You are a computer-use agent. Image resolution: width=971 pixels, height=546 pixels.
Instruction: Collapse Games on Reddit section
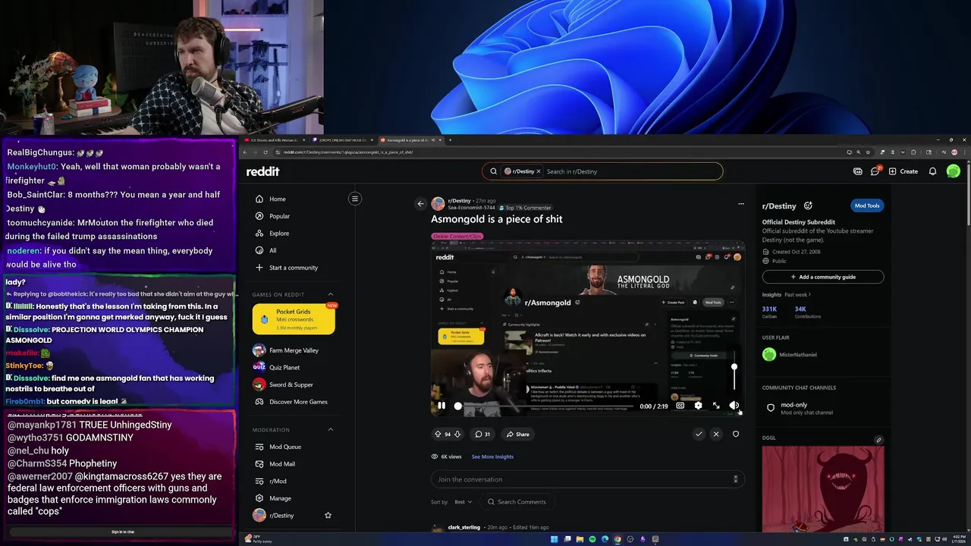coord(331,294)
